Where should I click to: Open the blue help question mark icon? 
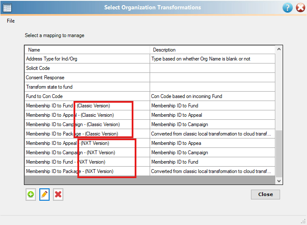pos(287,7)
